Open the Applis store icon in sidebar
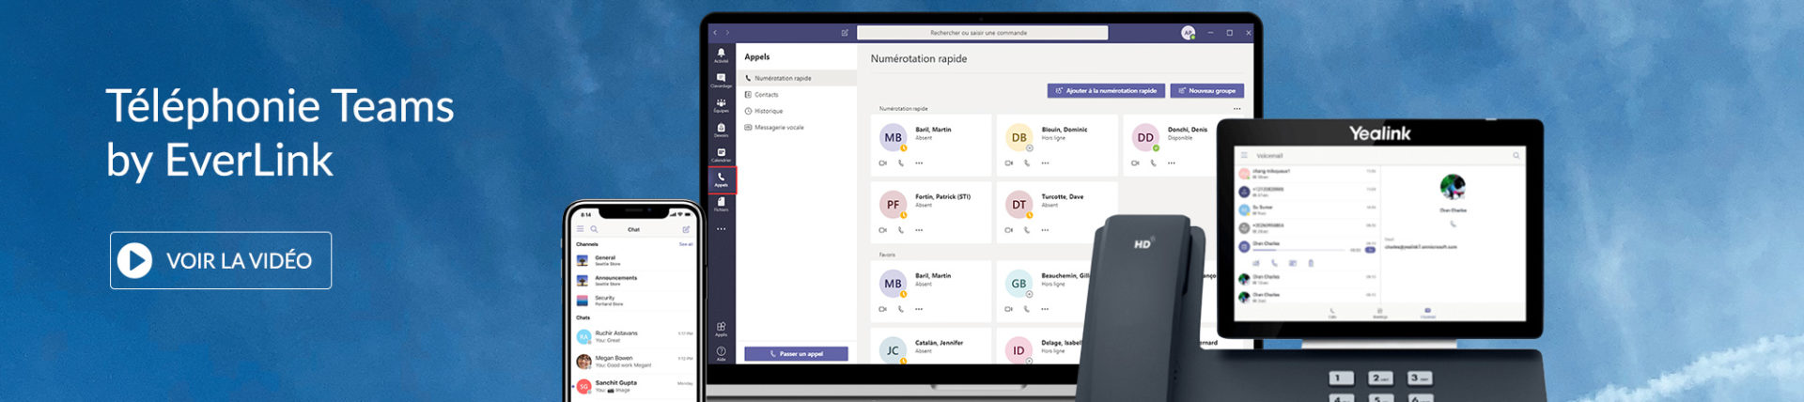Screen dimensions: 1804x402 click(x=721, y=329)
